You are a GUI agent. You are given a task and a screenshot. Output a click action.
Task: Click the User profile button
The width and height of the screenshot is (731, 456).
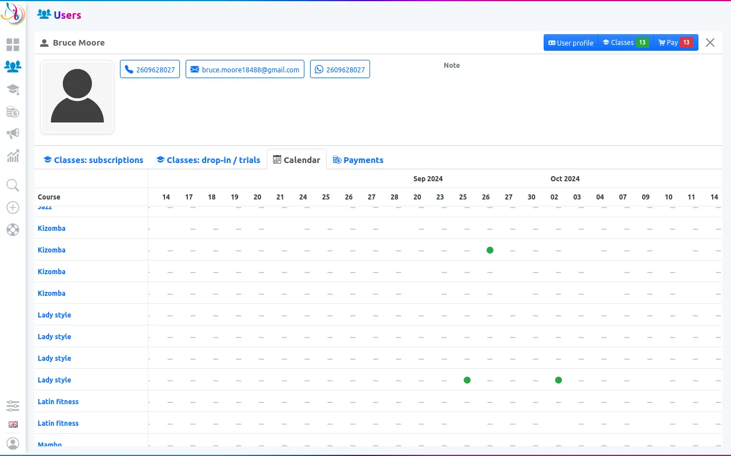(571, 43)
